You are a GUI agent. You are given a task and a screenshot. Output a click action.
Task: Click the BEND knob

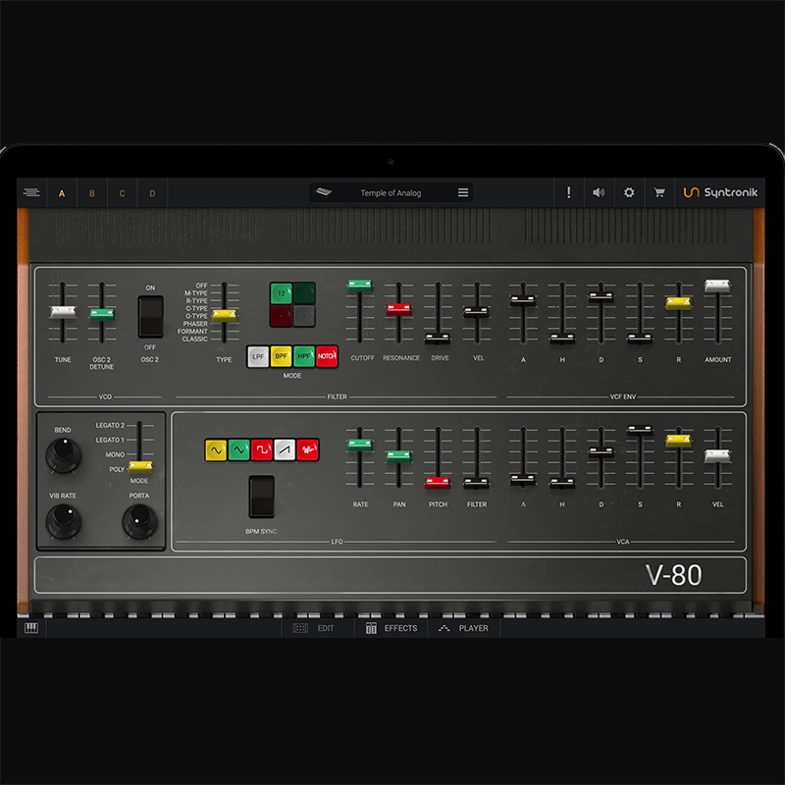64,455
